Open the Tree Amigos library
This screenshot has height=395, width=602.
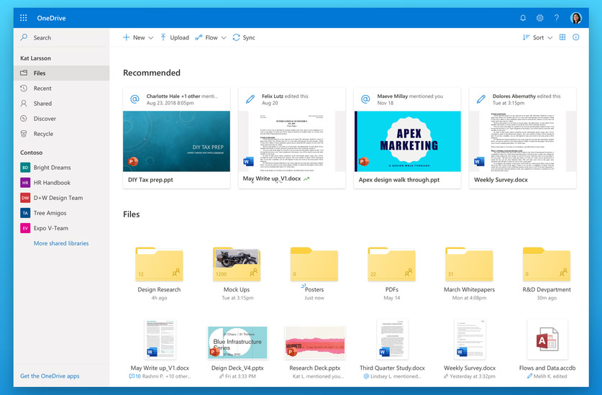point(61,213)
